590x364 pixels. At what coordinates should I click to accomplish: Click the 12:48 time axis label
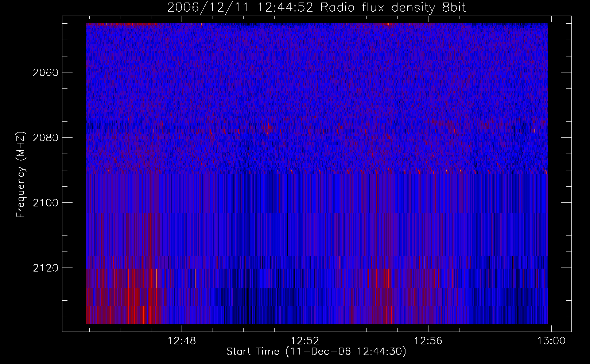point(182,341)
